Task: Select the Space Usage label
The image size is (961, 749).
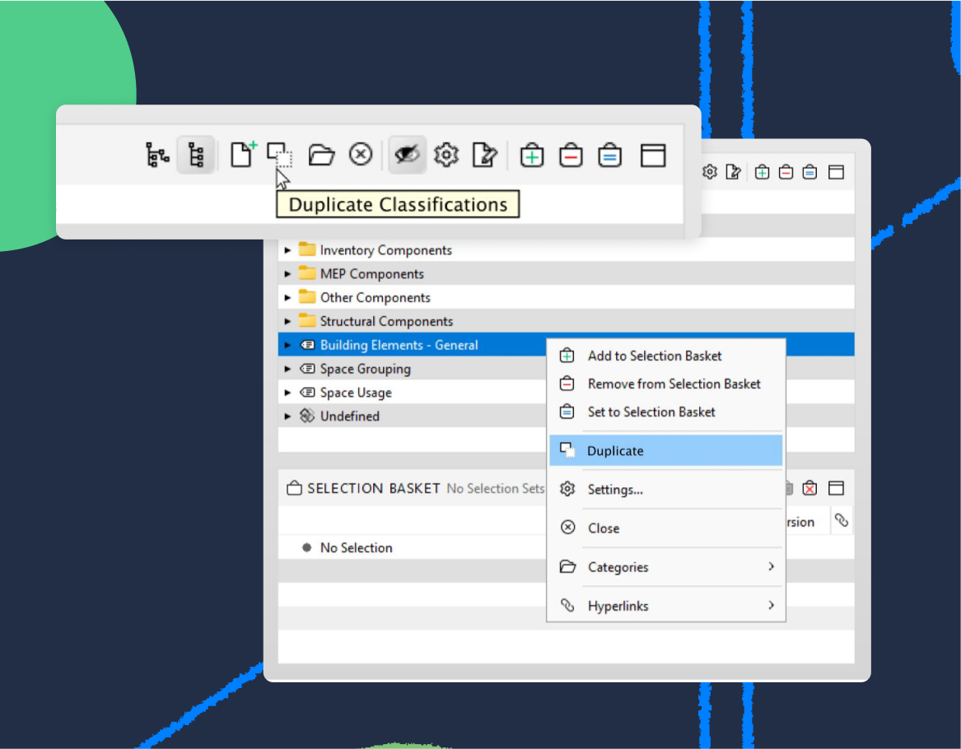Action: click(x=356, y=393)
